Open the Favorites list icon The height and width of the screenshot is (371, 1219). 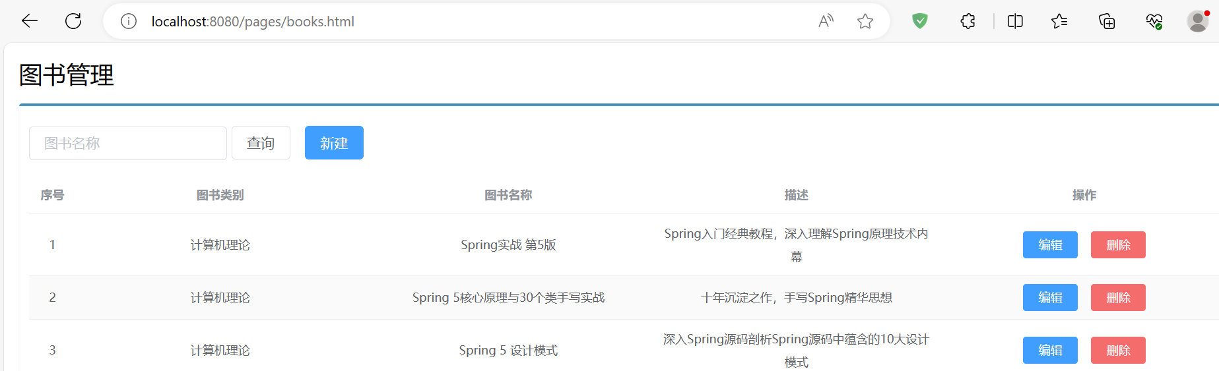coord(1059,21)
